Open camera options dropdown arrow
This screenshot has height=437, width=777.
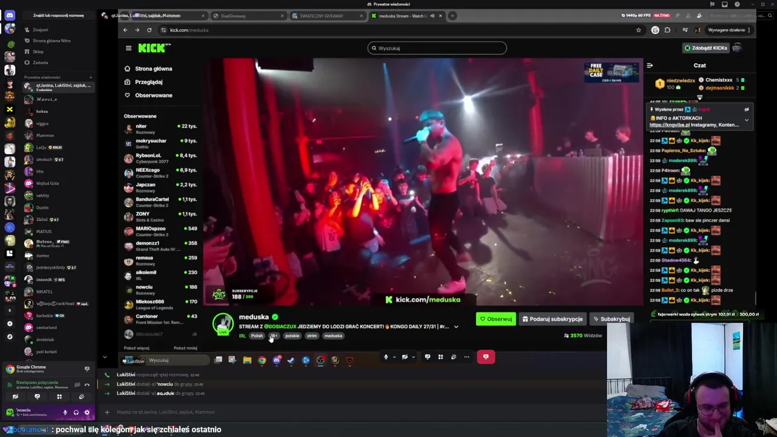point(413,357)
